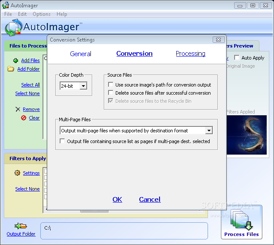Click the green plus Add Files icon
The image size is (274, 245).
(x=15, y=60)
